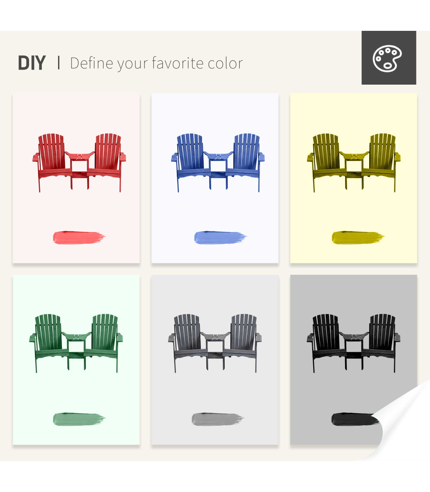Select the black Adirondack chair set
This screenshot has width=430, height=492.
354,344
